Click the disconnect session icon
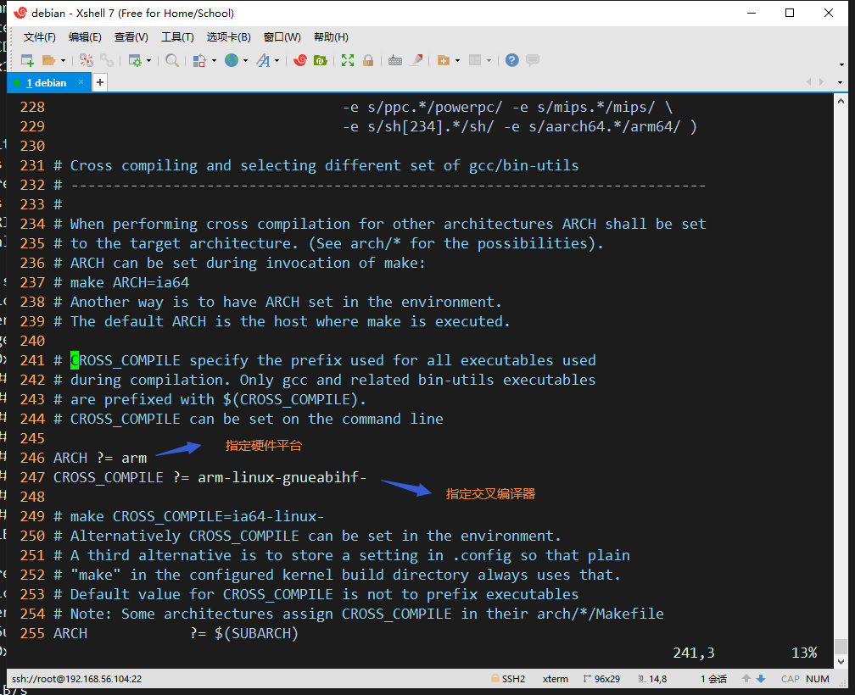Image resolution: width=855 pixels, height=695 pixels. click(107, 60)
